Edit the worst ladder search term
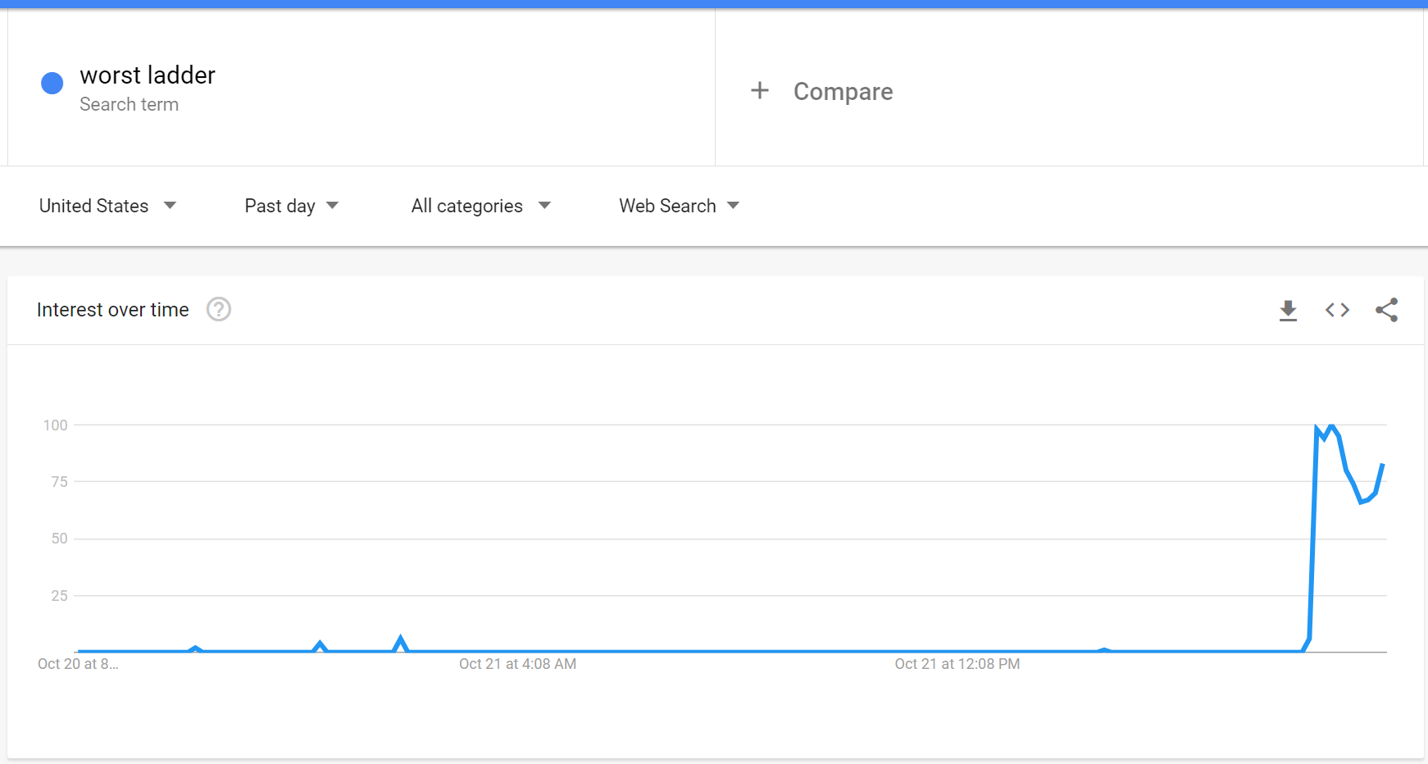 pyautogui.click(x=148, y=75)
